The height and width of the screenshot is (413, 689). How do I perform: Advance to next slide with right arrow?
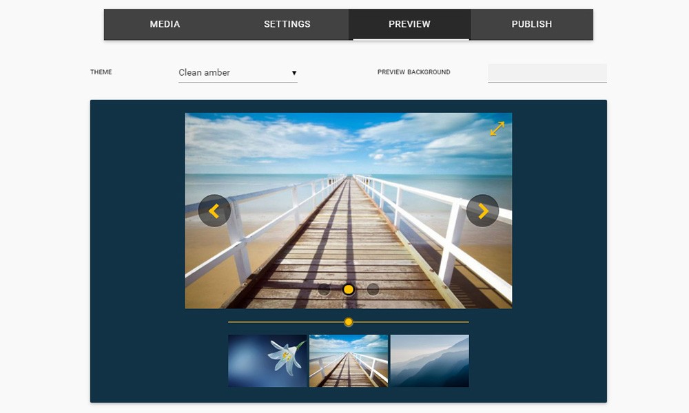pyautogui.click(x=482, y=211)
